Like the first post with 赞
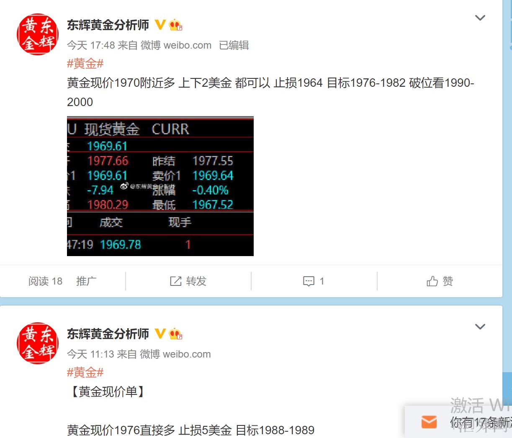 point(440,281)
